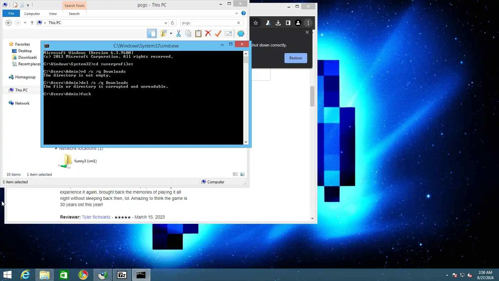The width and height of the screenshot is (499, 281).
Task: Click the cmd.exe title bar system icon
Action: [47, 46]
